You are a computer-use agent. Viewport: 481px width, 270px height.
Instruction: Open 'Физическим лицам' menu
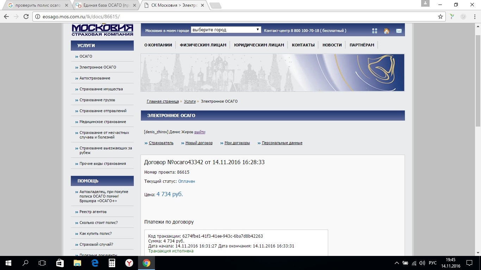click(x=203, y=45)
